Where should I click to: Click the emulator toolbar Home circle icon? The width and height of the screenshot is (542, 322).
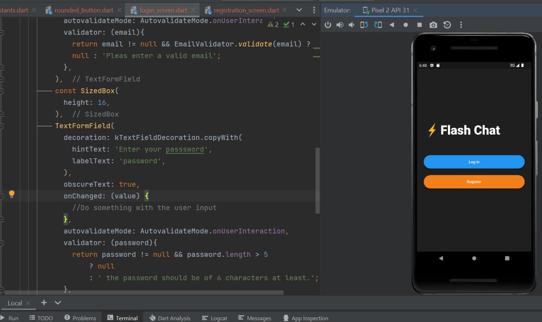click(x=406, y=25)
